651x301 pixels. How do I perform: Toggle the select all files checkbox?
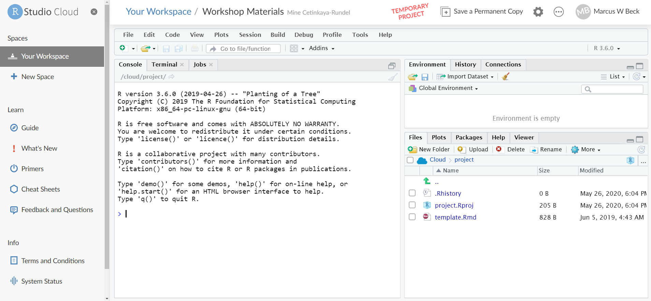coord(410,160)
